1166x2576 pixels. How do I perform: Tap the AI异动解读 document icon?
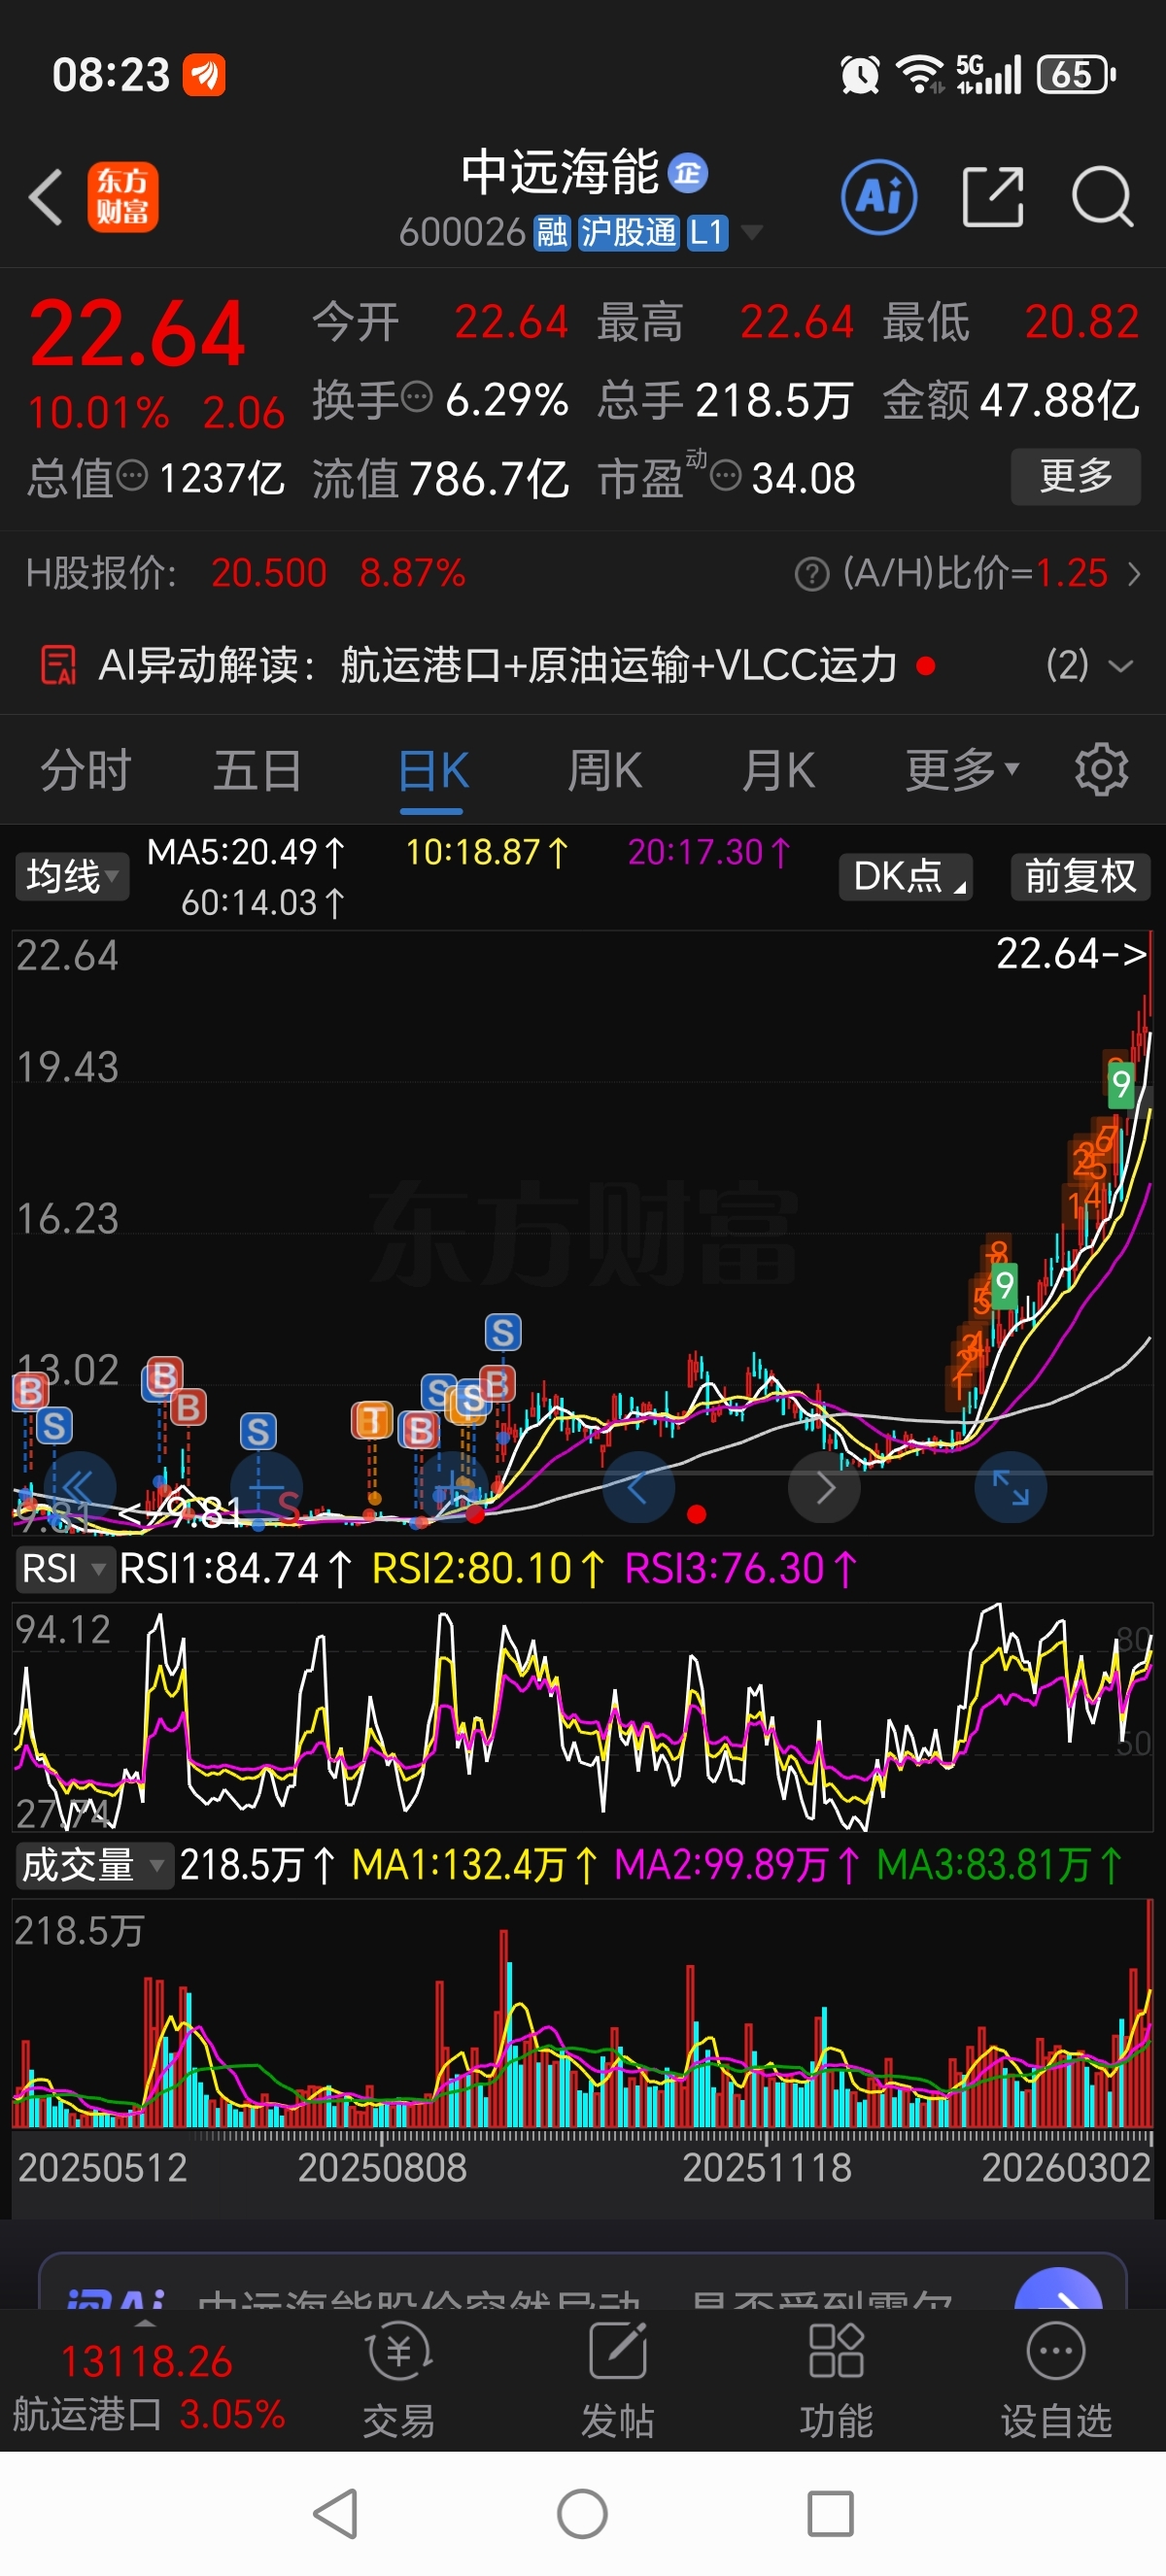pyautogui.click(x=58, y=665)
